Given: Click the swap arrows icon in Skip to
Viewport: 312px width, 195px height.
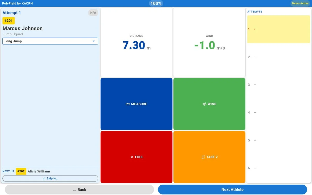Looking at the screenshot, I should pyautogui.click(x=44, y=178).
